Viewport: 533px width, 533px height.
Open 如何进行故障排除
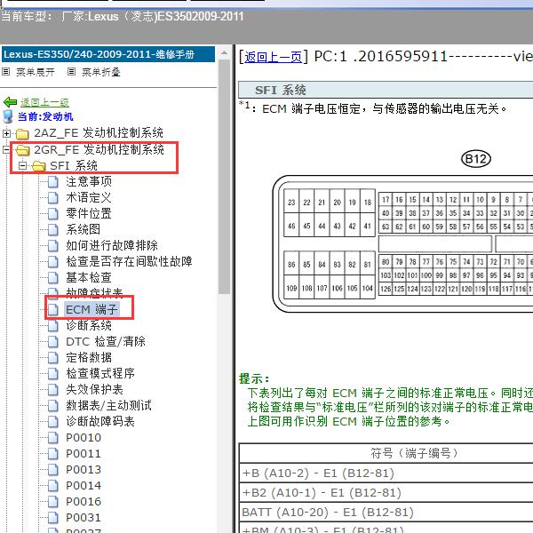tap(112, 245)
